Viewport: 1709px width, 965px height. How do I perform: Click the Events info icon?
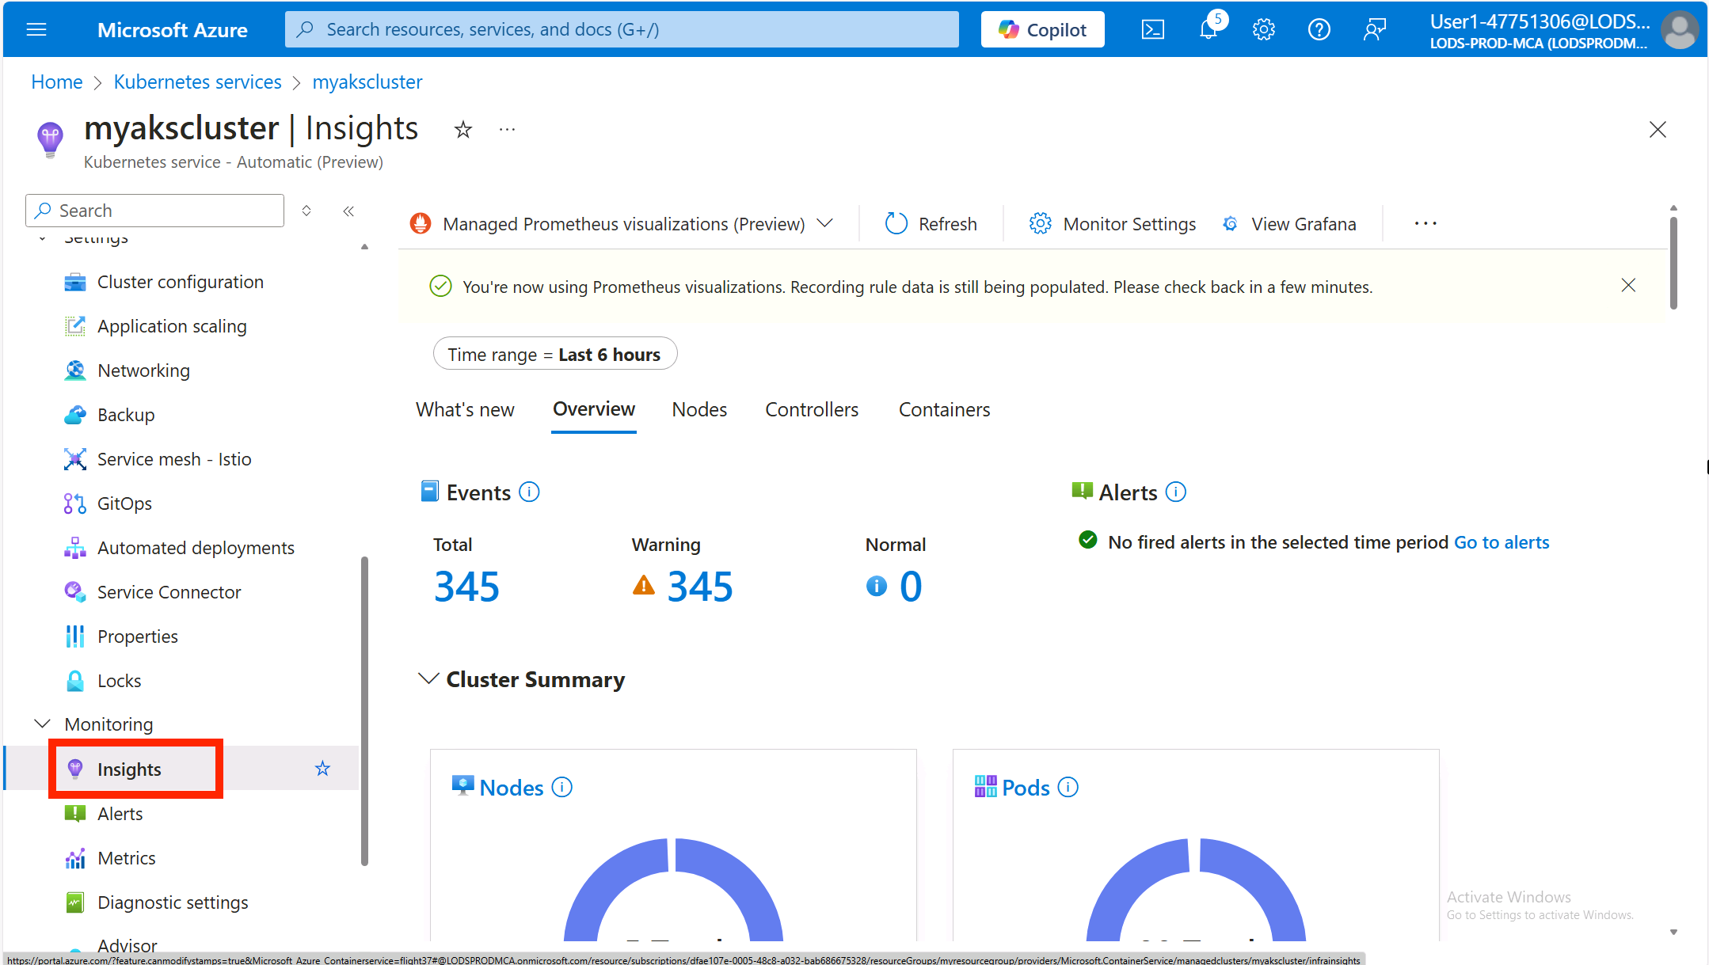pos(529,492)
